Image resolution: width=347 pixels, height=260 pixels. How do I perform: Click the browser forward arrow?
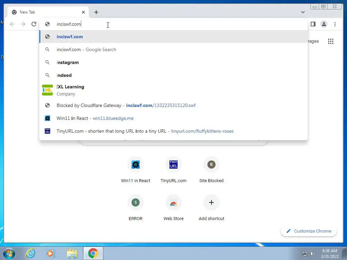click(x=23, y=24)
